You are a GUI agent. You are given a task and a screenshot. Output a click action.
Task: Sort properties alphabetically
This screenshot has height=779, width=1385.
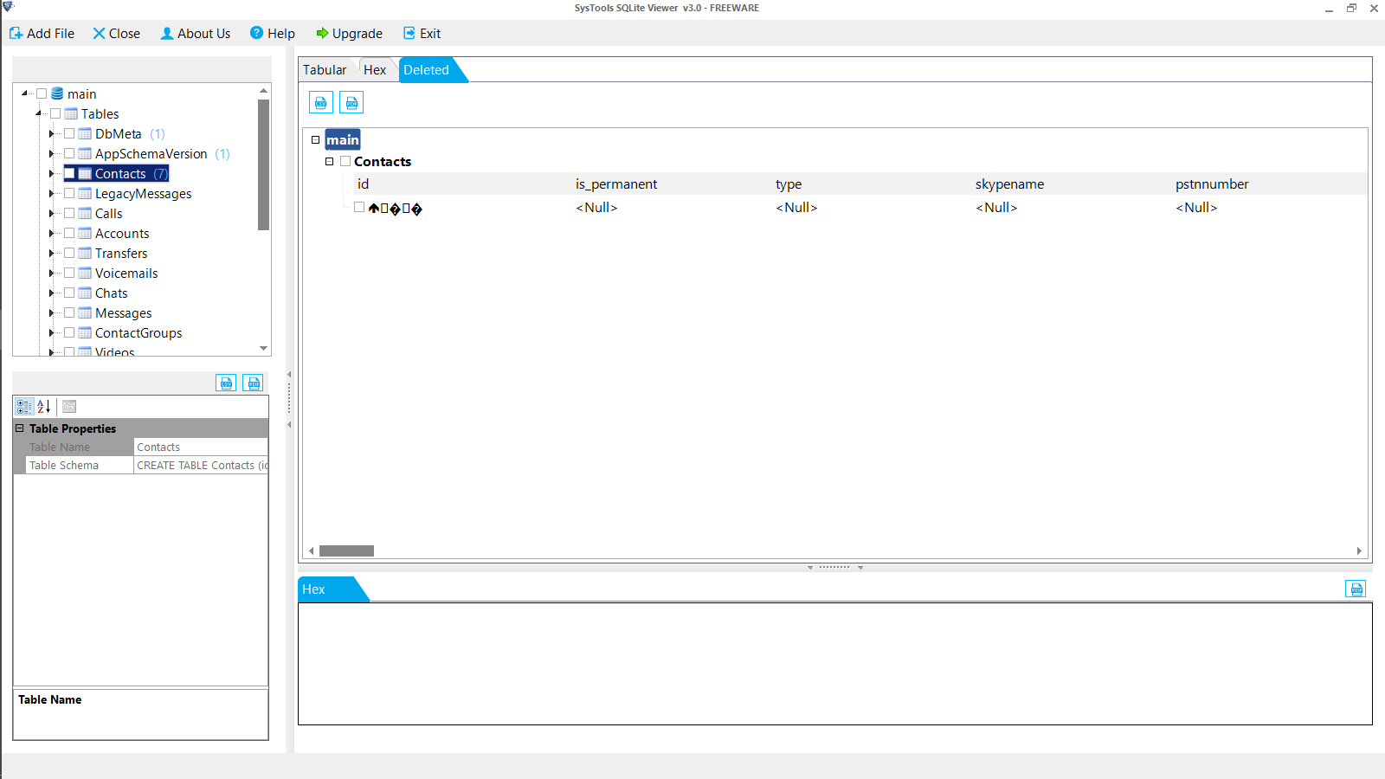(44, 407)
